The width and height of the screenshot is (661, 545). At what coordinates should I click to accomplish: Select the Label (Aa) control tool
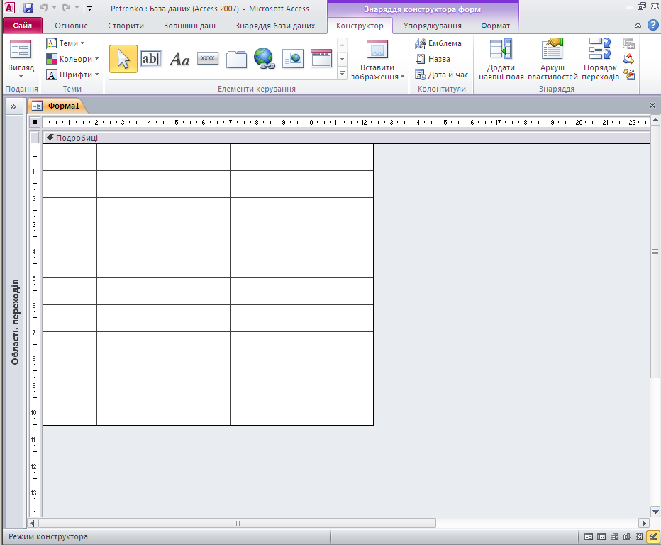click(x=179, y=59)
